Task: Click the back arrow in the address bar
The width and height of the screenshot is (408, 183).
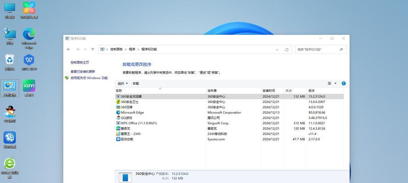Action: (68, 49)
